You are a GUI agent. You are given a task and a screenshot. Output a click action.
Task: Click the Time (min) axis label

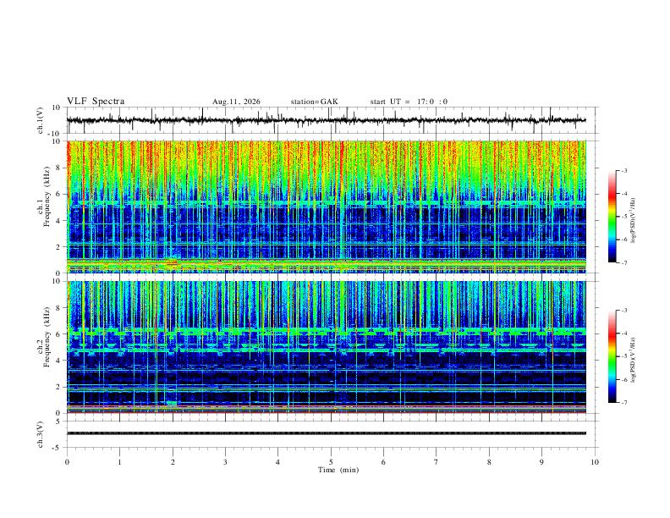338,470
